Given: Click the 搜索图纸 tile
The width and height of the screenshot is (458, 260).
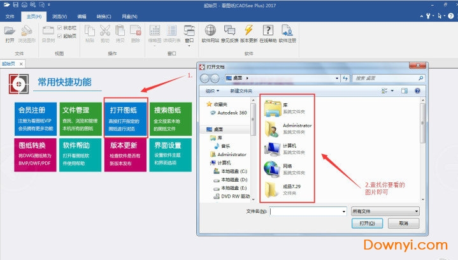Looking at the screenshot, I should (x=171, y=119).
